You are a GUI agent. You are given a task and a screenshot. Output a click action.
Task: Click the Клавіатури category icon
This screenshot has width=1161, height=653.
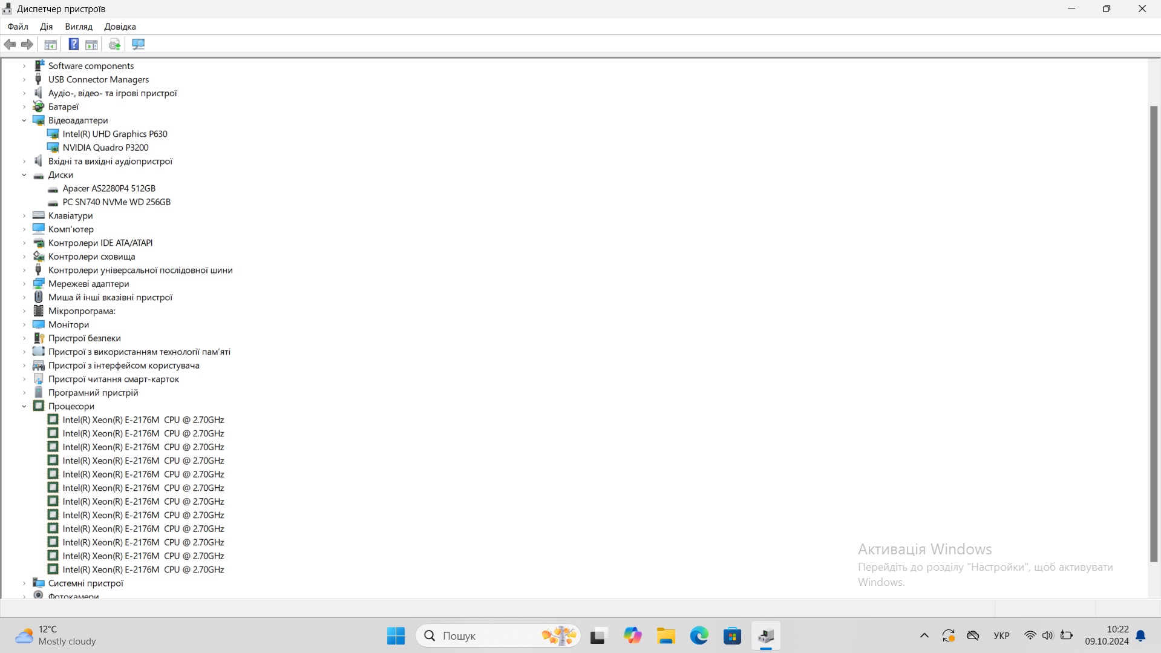[39, 215]
